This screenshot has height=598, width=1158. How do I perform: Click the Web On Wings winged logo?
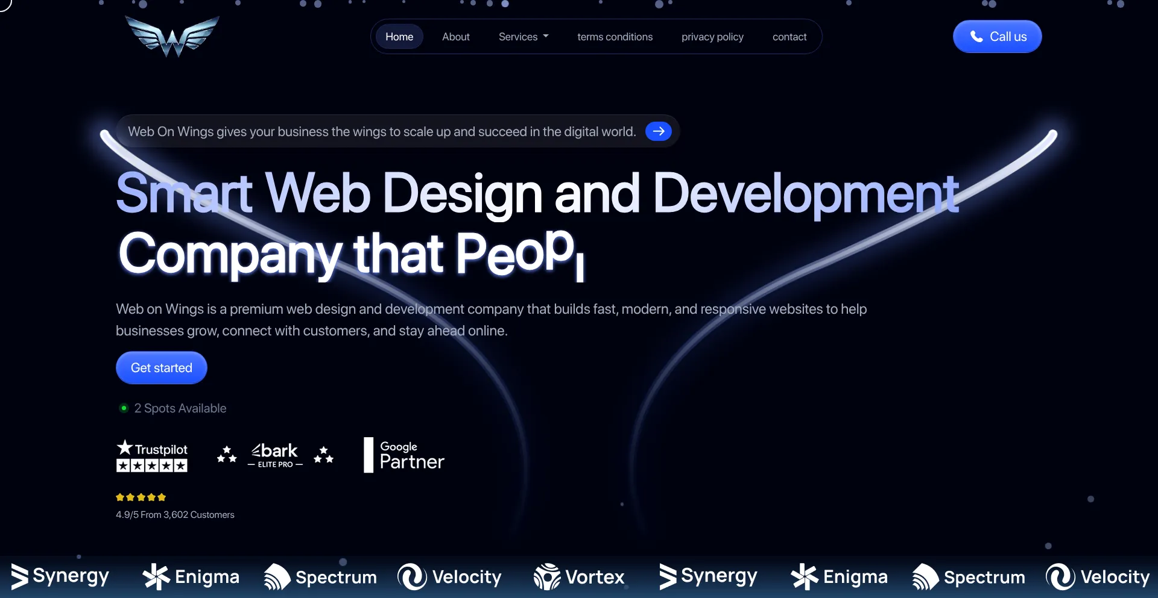pyautogui.click(x=172, y=36)
